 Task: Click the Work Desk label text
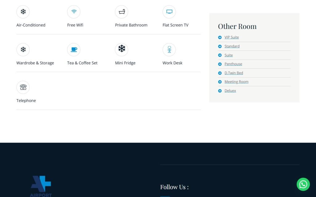173,63
